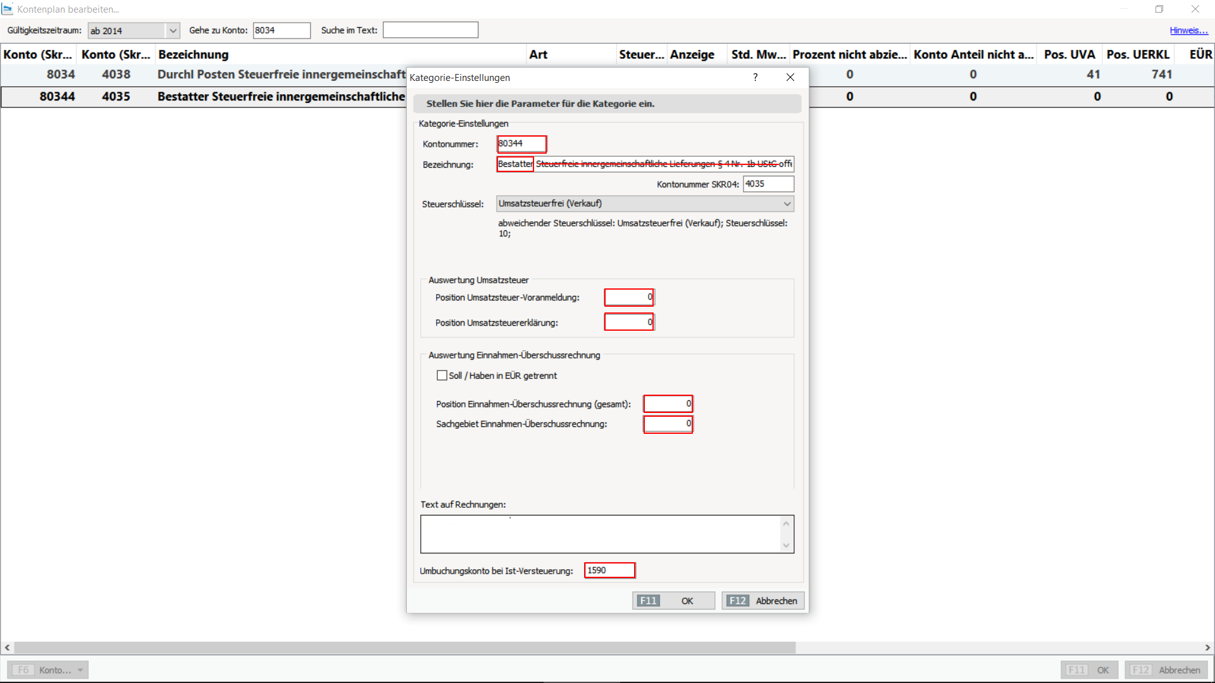
Task: Focus Position Umsatzsteuererklärung field
Action: point(629,323)
